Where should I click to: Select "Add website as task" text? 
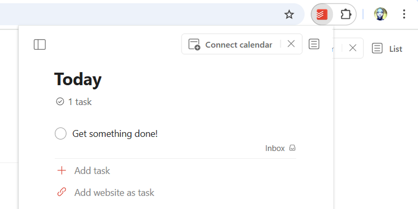[x=114, y=192]
